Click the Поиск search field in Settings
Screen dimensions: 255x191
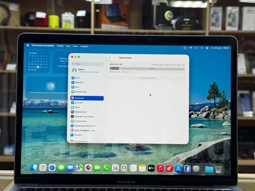coord(88,64)
